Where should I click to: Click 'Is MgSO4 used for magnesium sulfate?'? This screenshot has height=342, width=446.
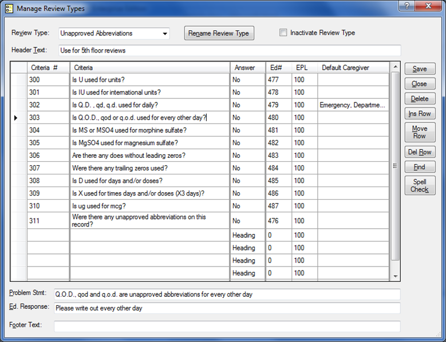click(x=149, y=142)
